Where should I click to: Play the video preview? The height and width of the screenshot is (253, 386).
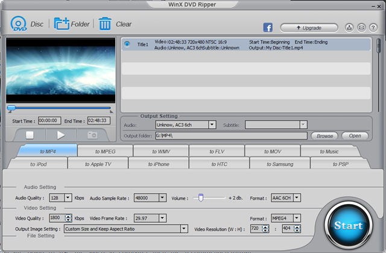point(60,135)
